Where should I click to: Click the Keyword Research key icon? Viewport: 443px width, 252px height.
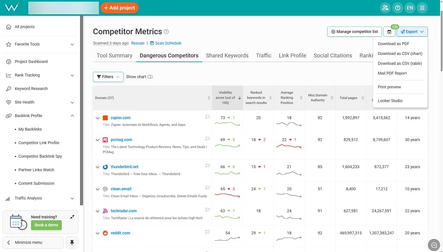[x=9, y=89]
